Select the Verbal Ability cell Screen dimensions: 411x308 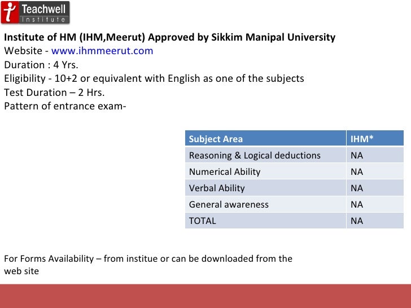coord(265,188)
